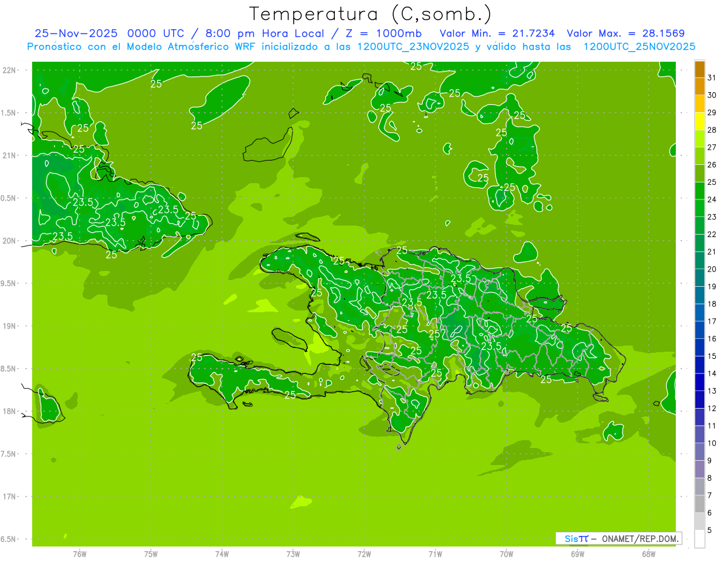The height and width of the screenshot is (562, 728).
Task: Click the legend value "30"
Action: 712,95
